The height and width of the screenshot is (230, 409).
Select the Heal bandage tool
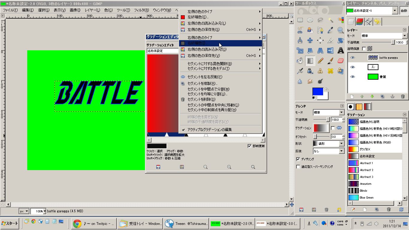(x=331, y=71)
